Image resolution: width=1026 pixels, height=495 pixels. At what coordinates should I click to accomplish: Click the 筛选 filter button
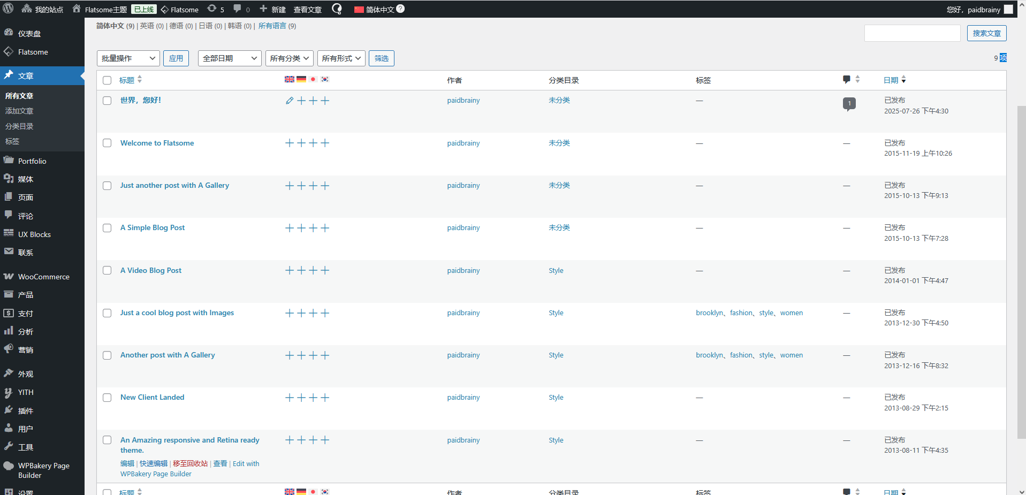pos(382,58)
